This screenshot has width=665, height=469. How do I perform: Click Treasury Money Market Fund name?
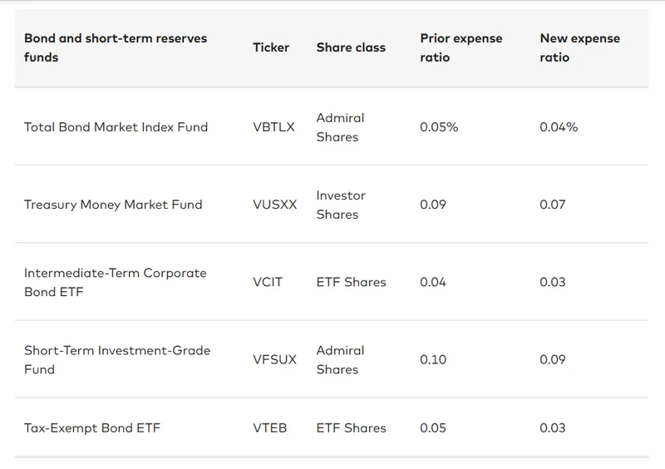pyautogui.click(x=113, y=205)
